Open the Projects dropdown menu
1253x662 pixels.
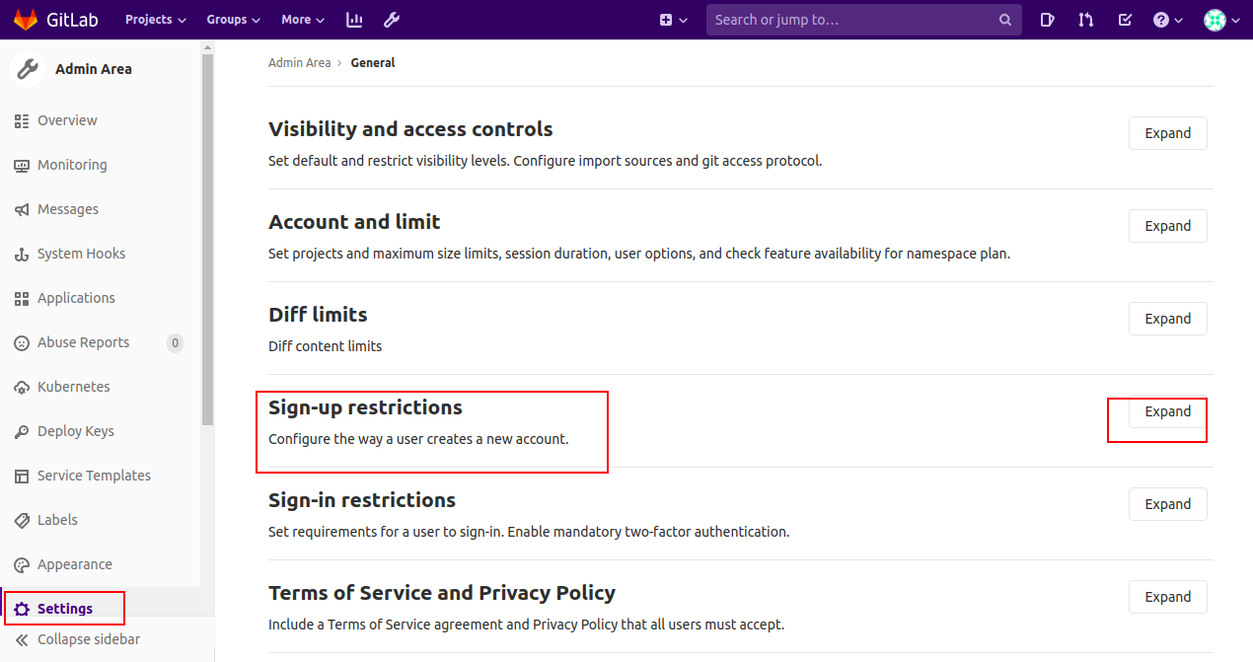coord(156,20)
